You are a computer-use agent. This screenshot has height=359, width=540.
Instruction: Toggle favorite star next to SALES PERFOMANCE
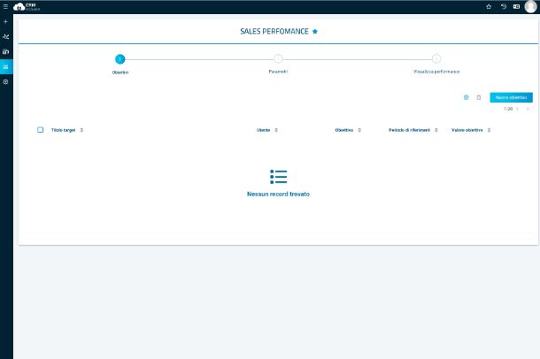315,31
